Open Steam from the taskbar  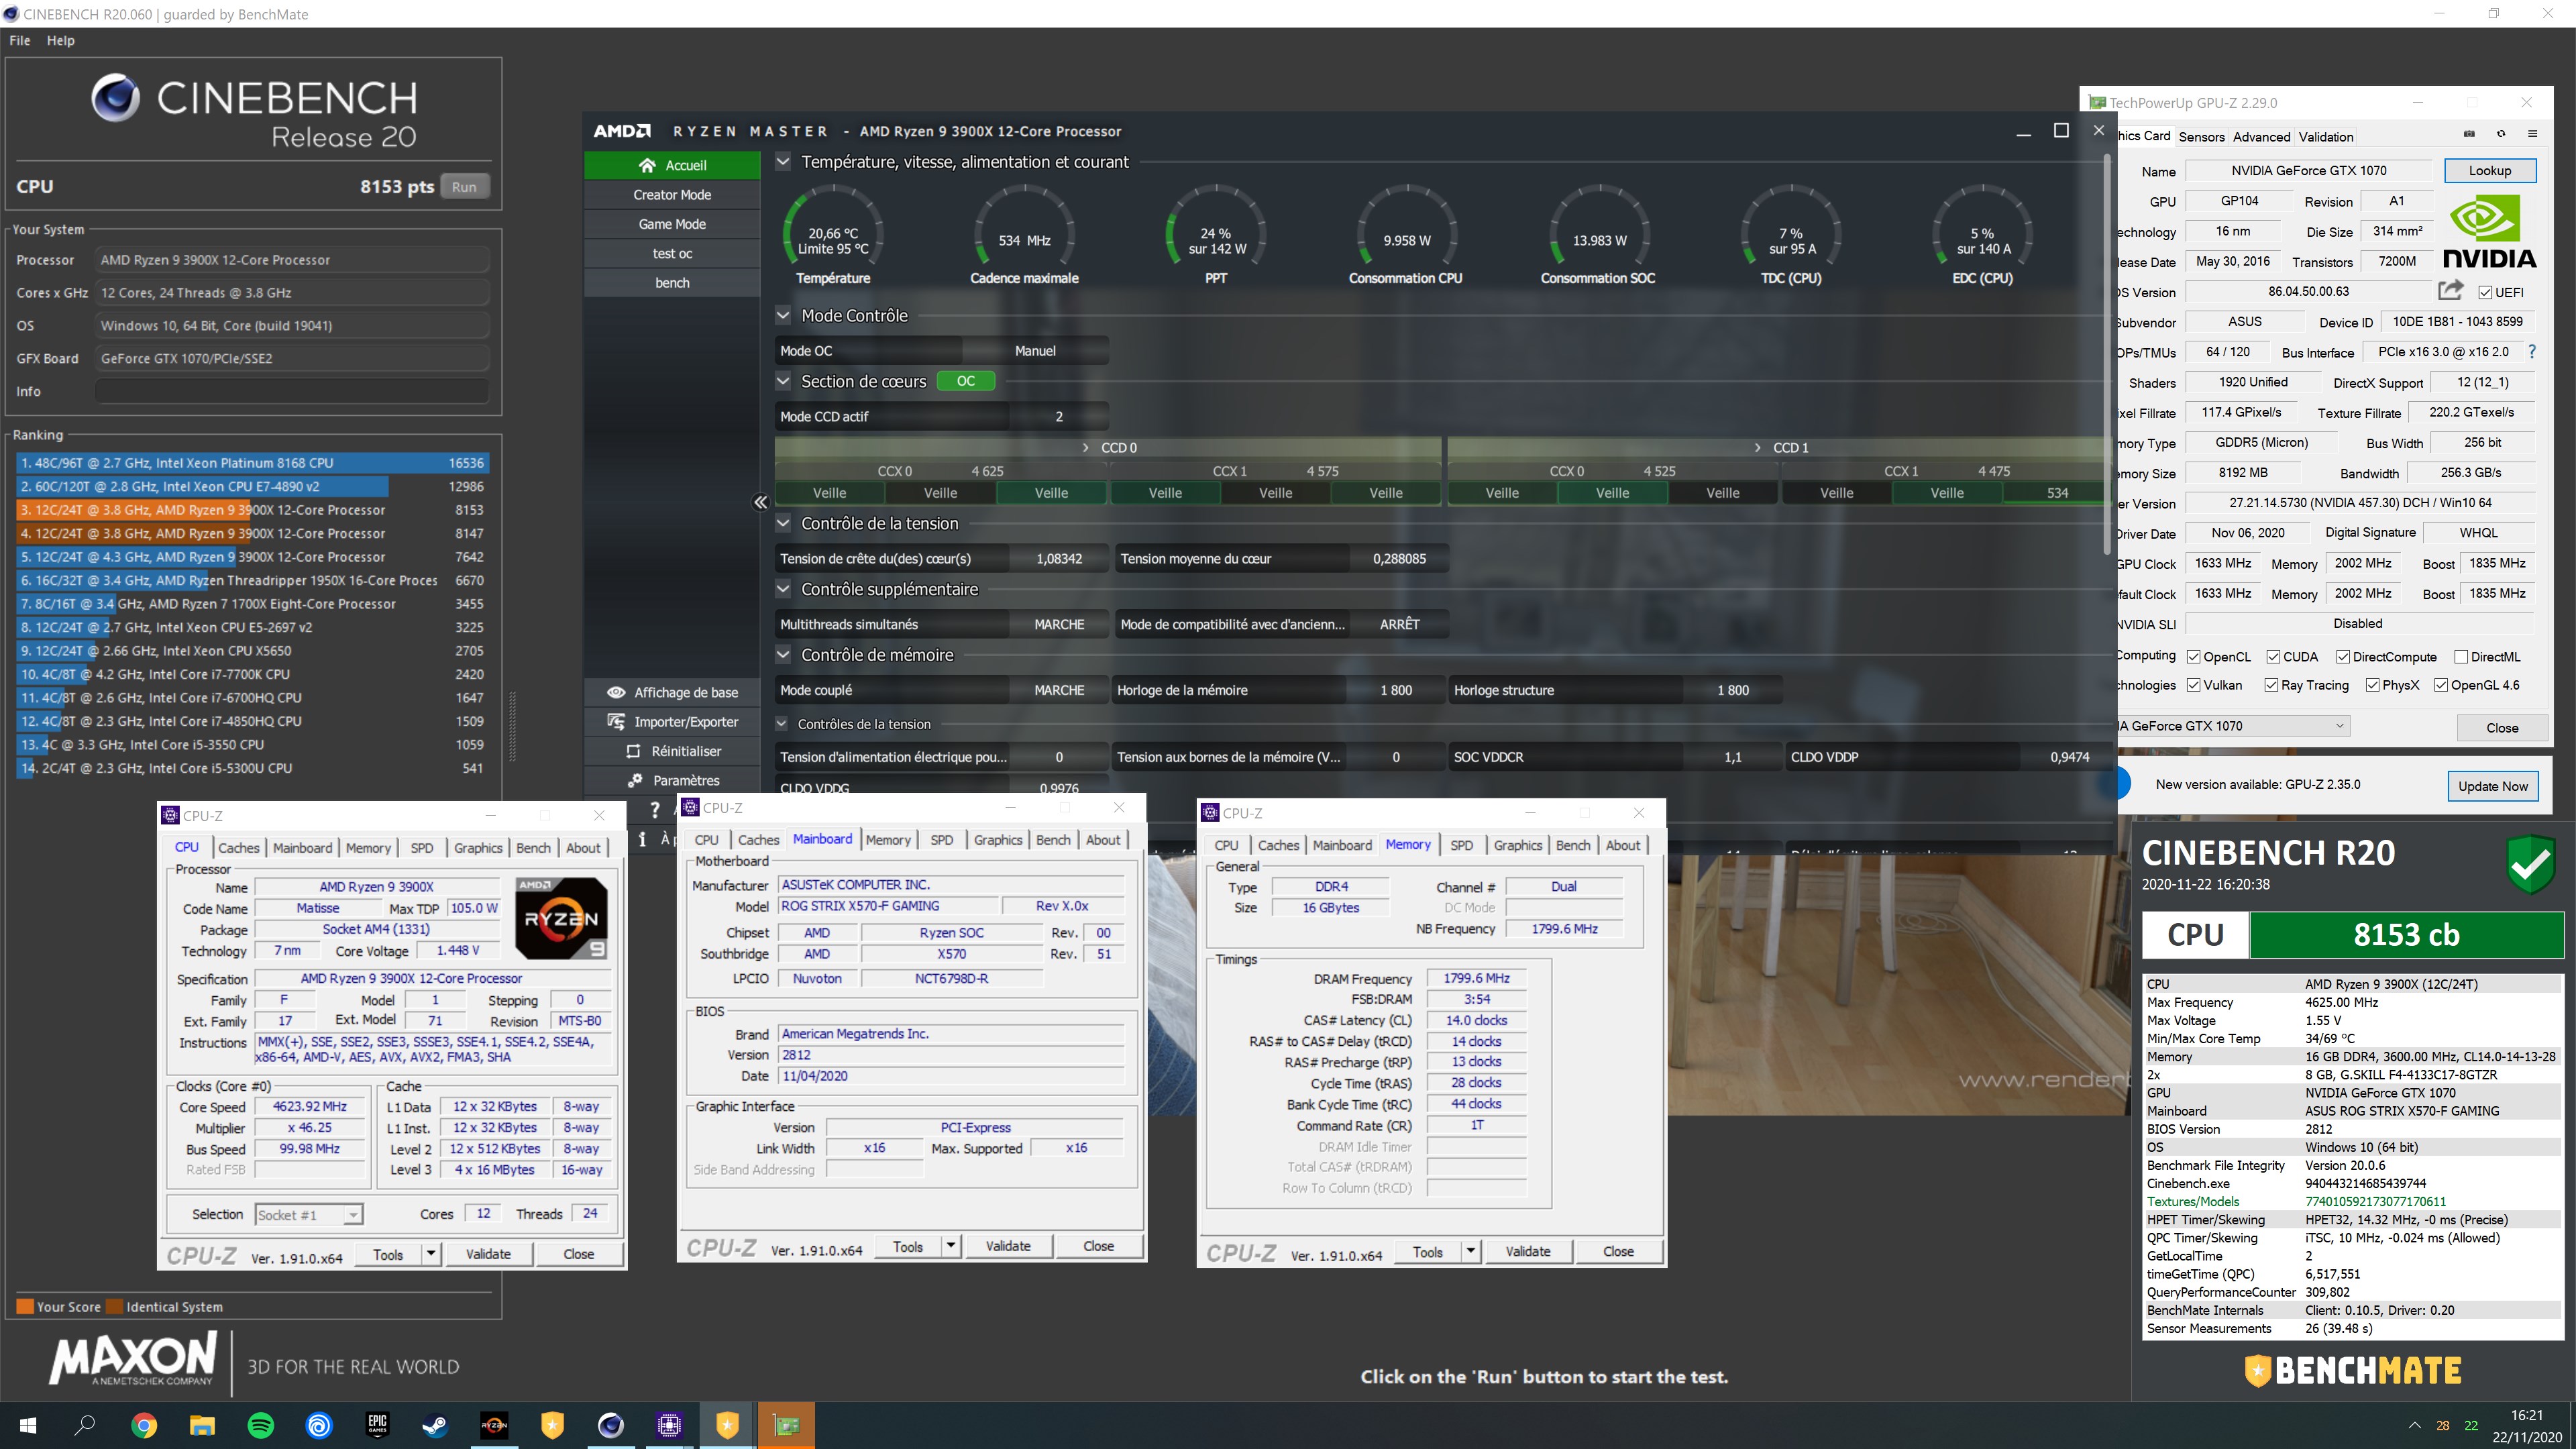435,1425
